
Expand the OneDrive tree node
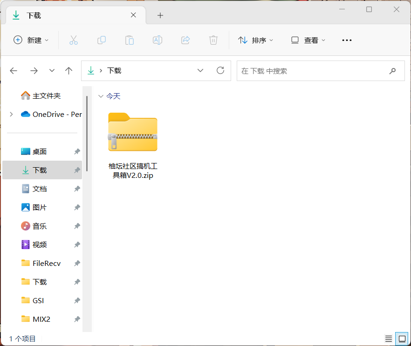coord(12,115)
